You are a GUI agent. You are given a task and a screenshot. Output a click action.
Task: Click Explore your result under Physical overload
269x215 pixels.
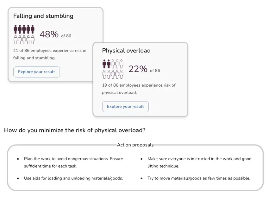[x=125, y=107]
